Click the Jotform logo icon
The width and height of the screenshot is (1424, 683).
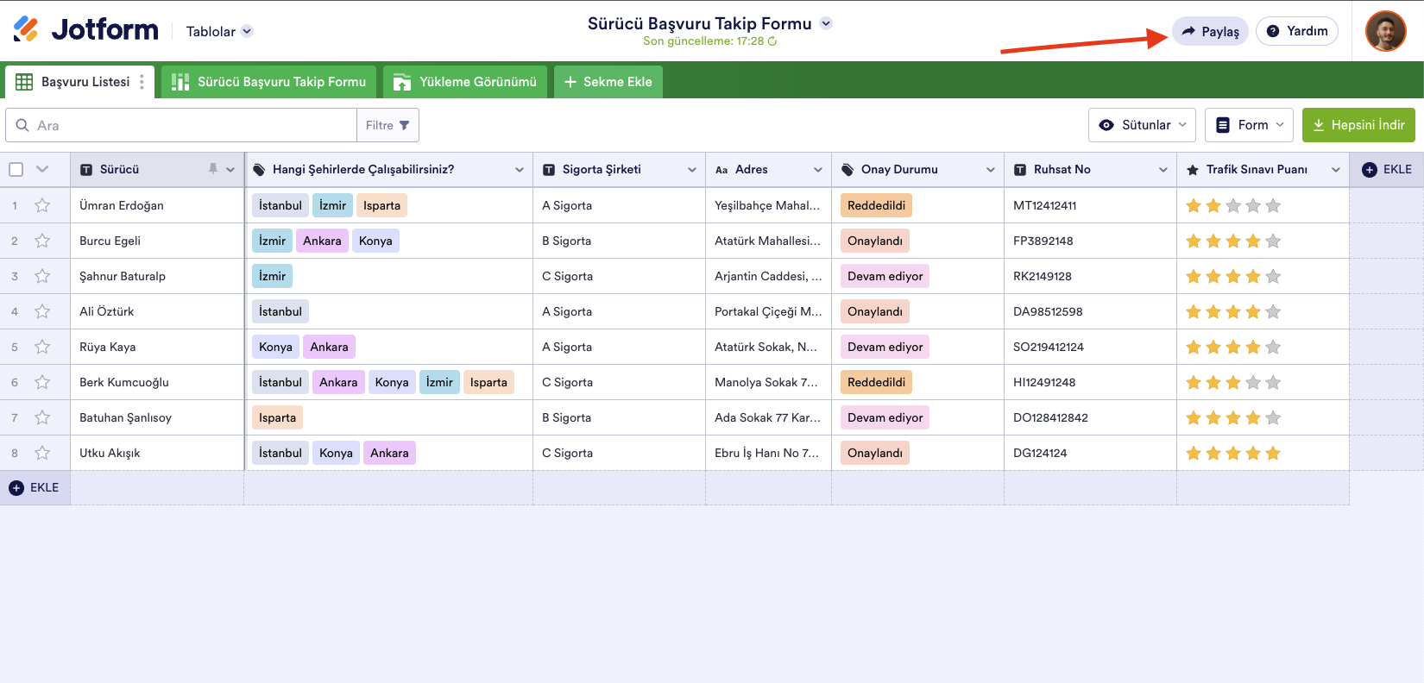point(26,30)
